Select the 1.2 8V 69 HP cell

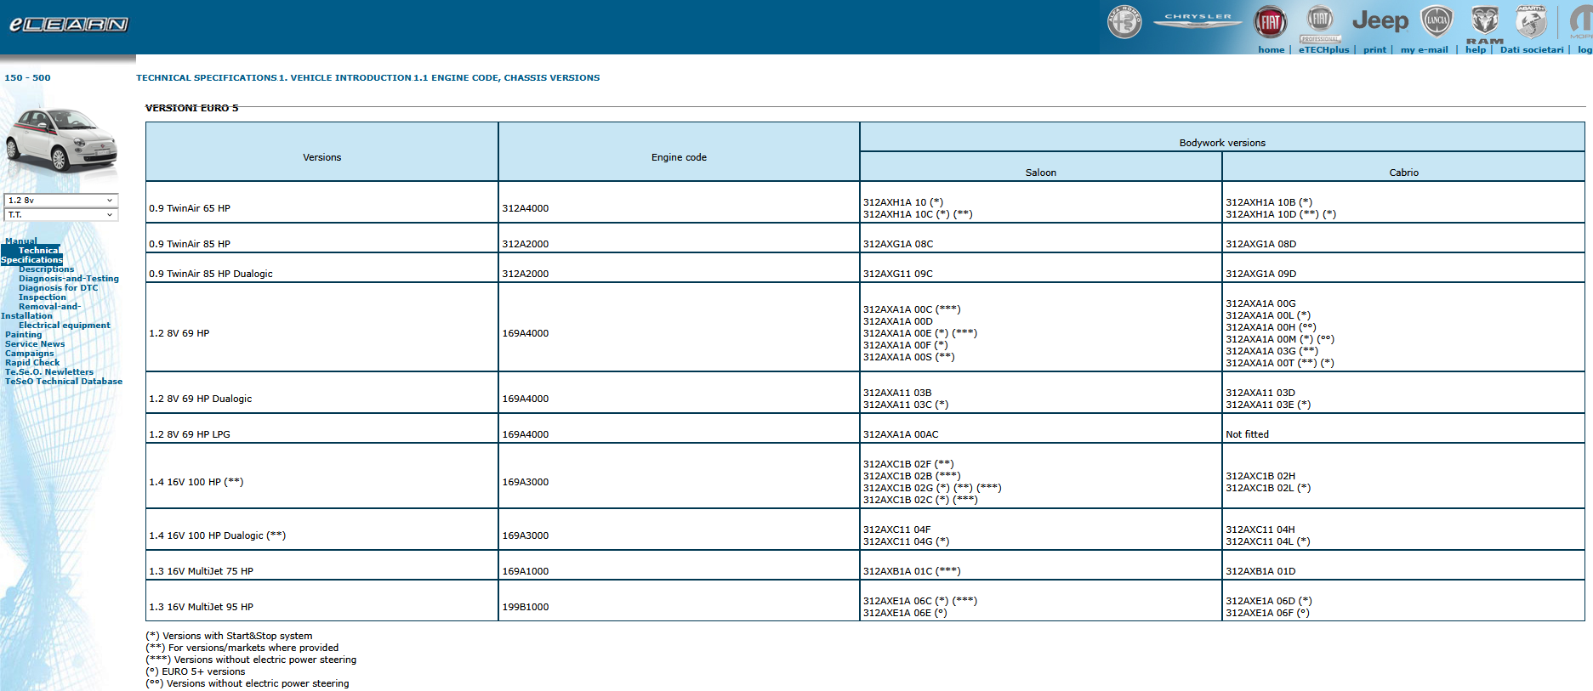(322, 327)
